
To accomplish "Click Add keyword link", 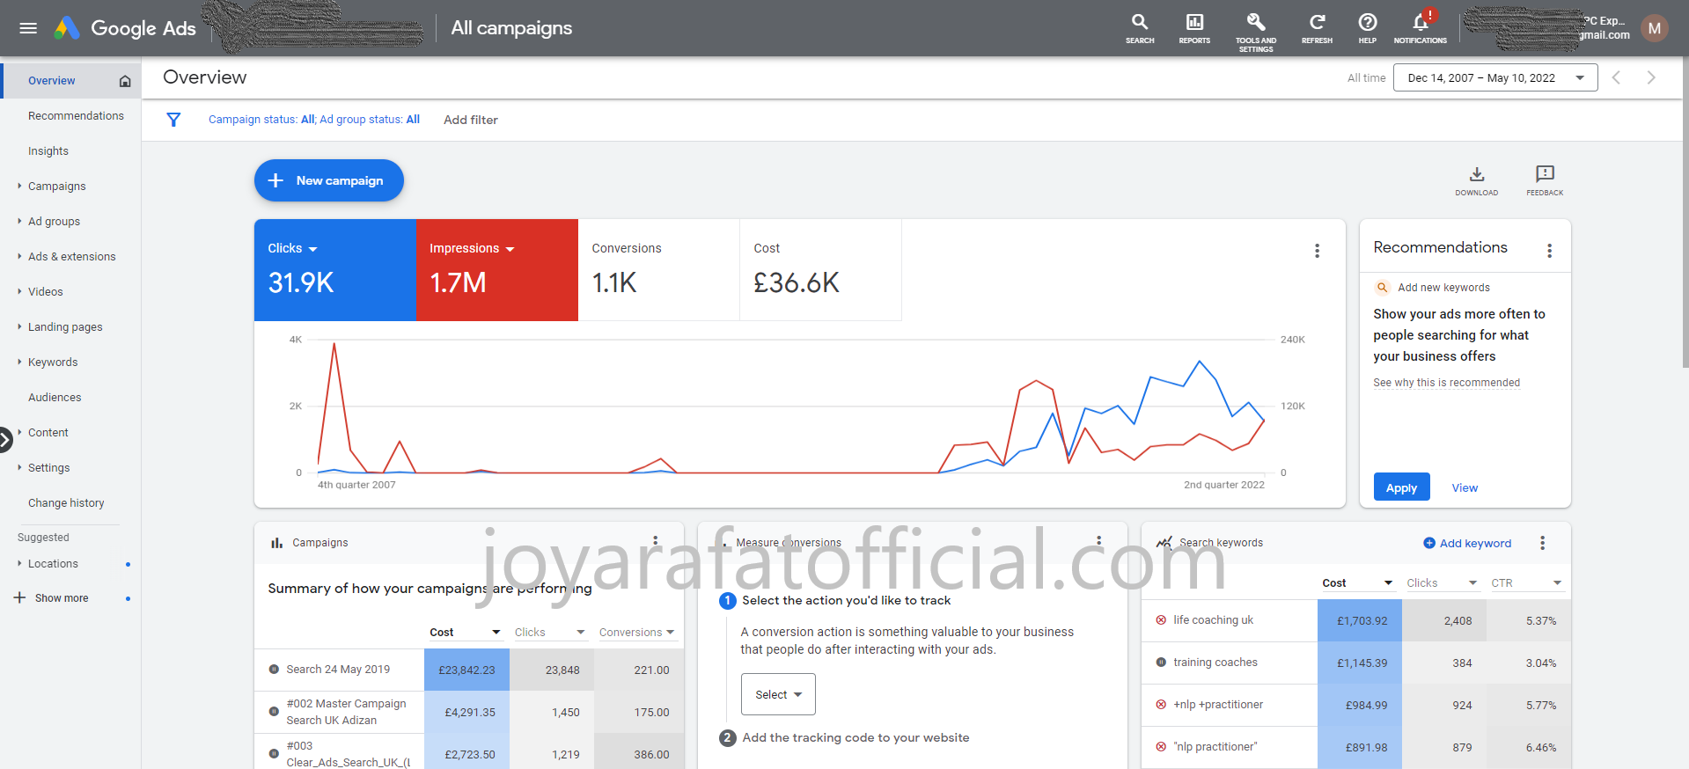I will 1467,543.
